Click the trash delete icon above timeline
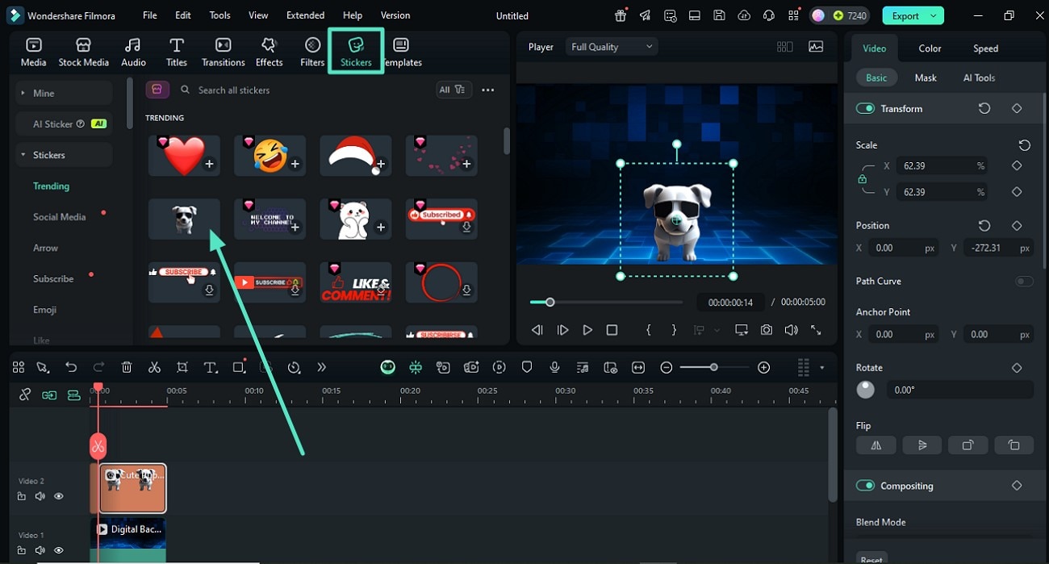 127,367
